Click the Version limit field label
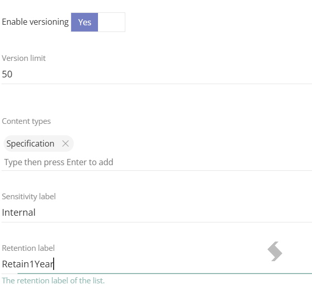 click(x=24, y=58)
